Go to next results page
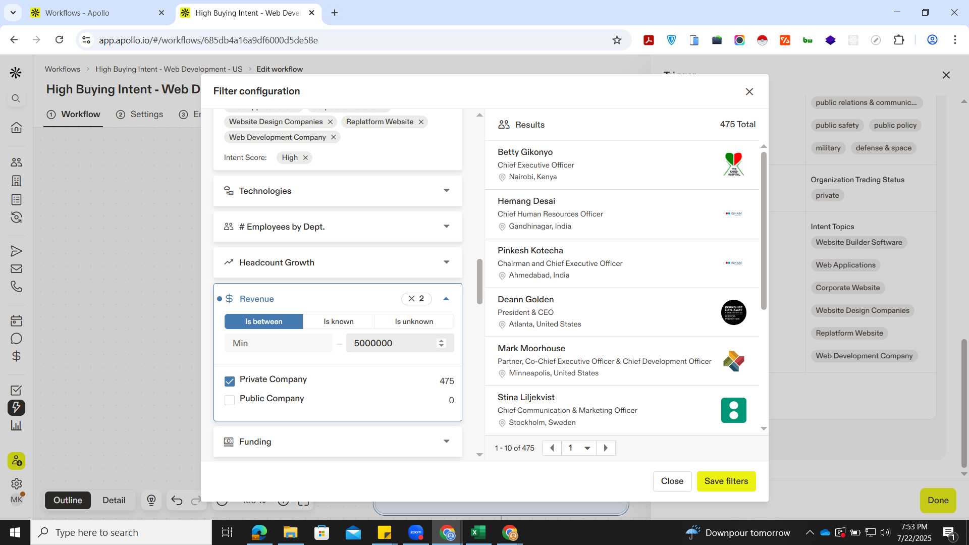This screenshot has height=545, width=969. [x=606, y=448]
